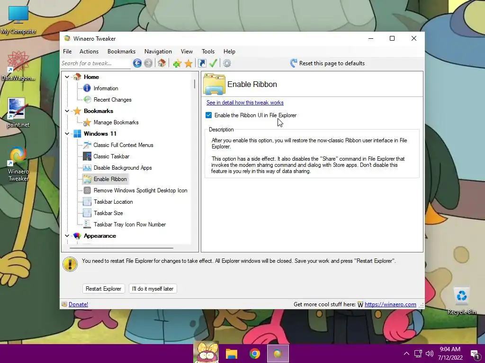Click the Disable Background Apps icon
Screen dimensions: 485x363
87,168
